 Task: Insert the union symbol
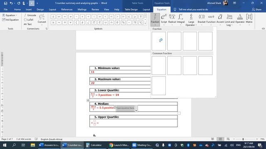click(106, 22)
